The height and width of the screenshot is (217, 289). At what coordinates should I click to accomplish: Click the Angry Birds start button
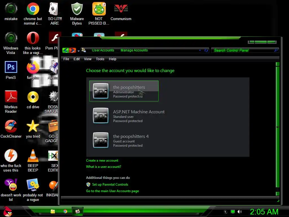click(x=8, y=212)
